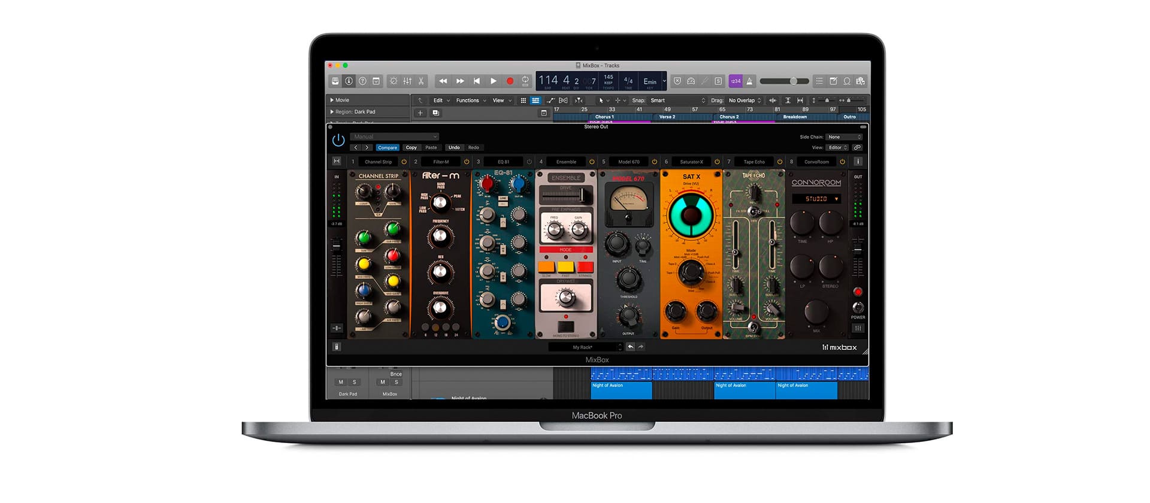Screen dimensions: 1150x503
Task: Click the Paste button
Action: pos(431,147)
